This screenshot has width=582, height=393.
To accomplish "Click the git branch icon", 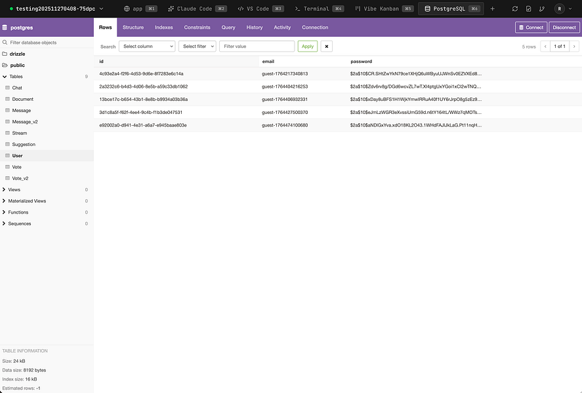I will click(x=542, y=9).
